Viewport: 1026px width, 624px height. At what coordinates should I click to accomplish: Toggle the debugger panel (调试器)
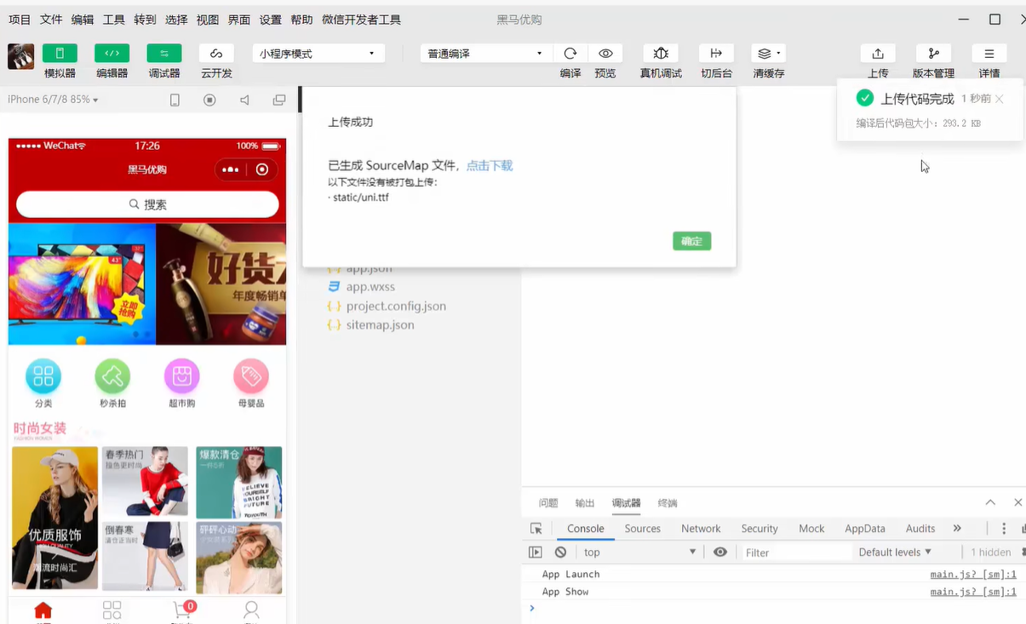point(164,54)
